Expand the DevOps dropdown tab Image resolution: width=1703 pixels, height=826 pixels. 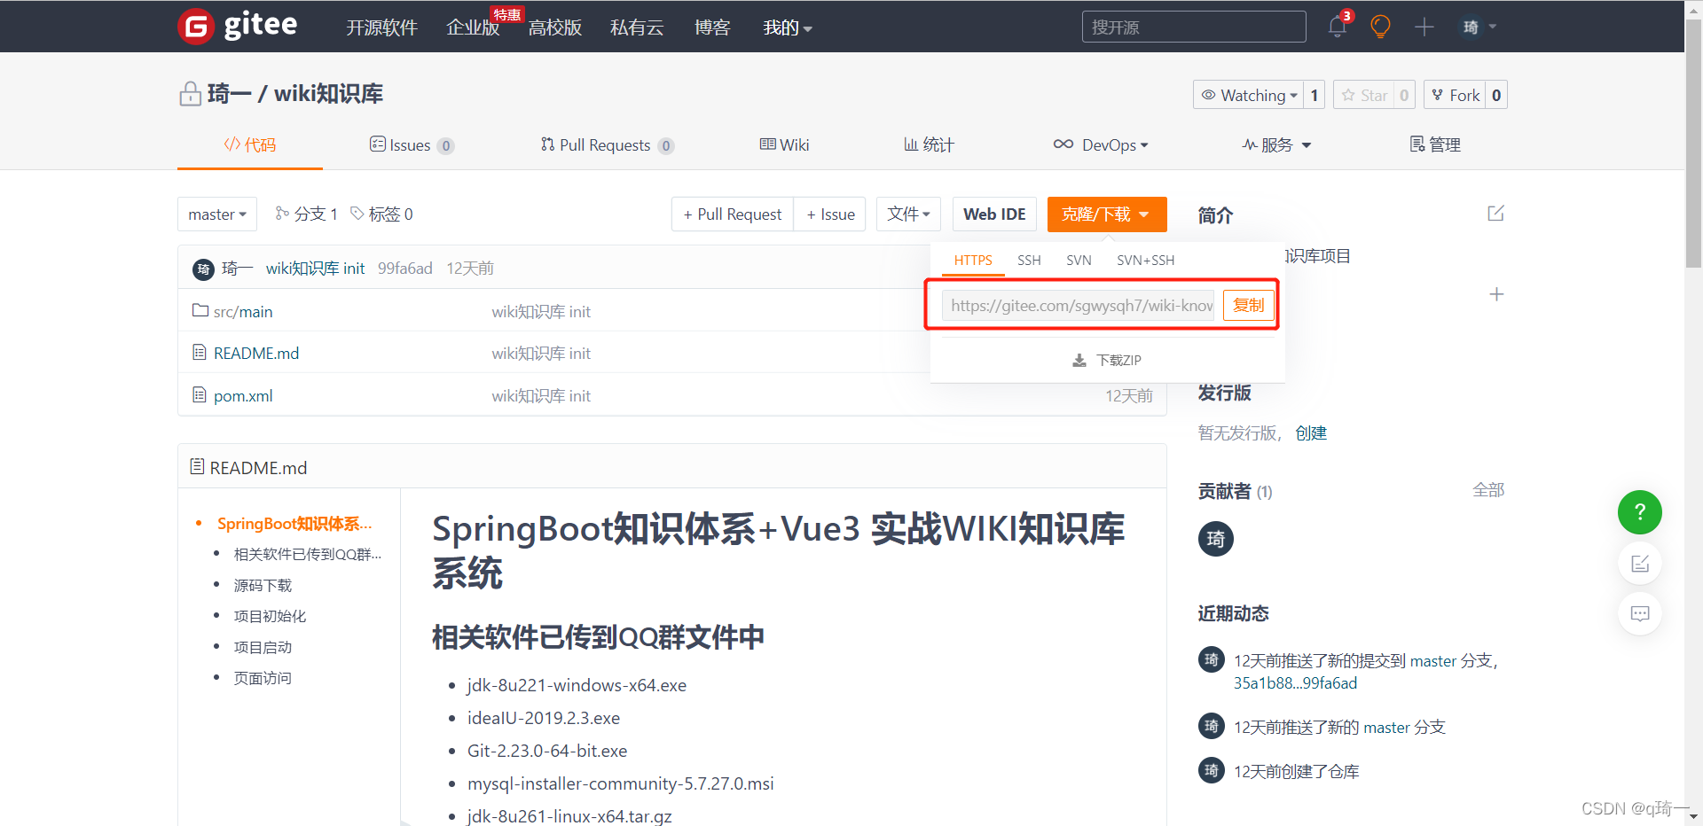click(x=1101, y=144)
